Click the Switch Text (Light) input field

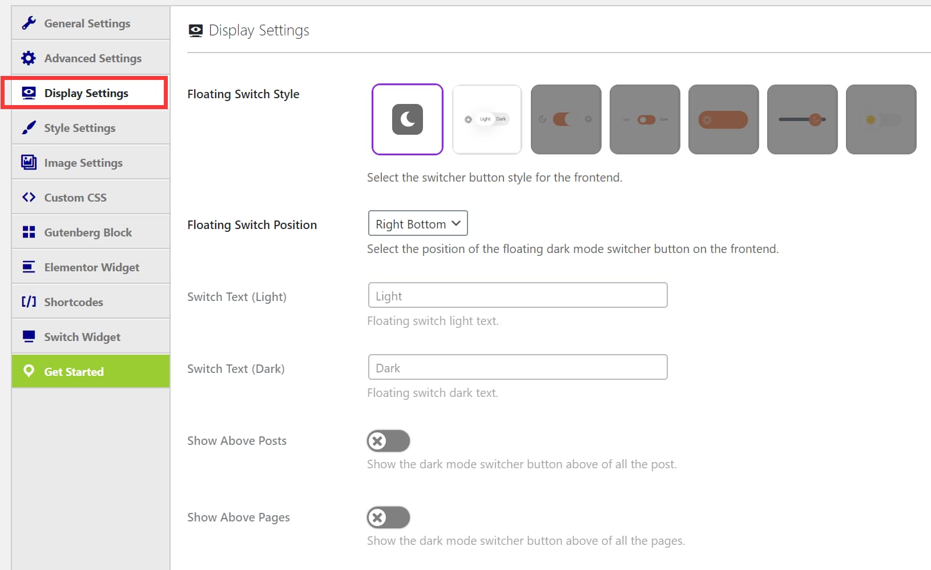[518, 295]
